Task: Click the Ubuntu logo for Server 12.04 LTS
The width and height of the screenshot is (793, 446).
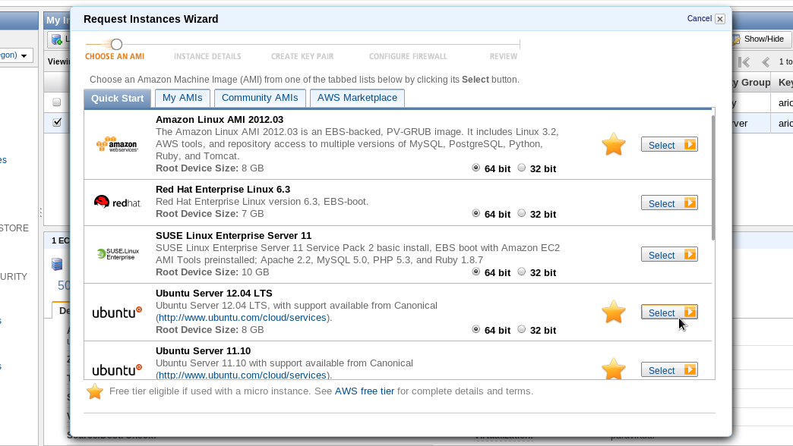Action: click(117, 313)
